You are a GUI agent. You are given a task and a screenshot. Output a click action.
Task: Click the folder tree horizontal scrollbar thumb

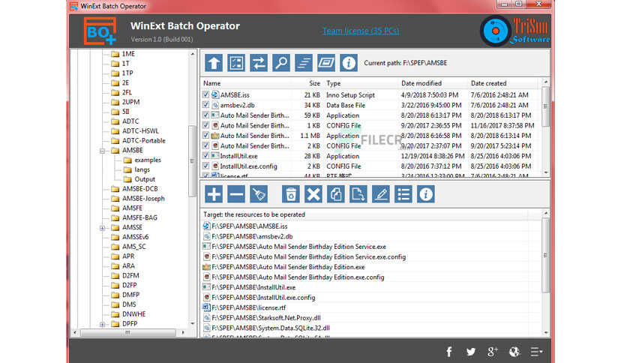[128, 332]
